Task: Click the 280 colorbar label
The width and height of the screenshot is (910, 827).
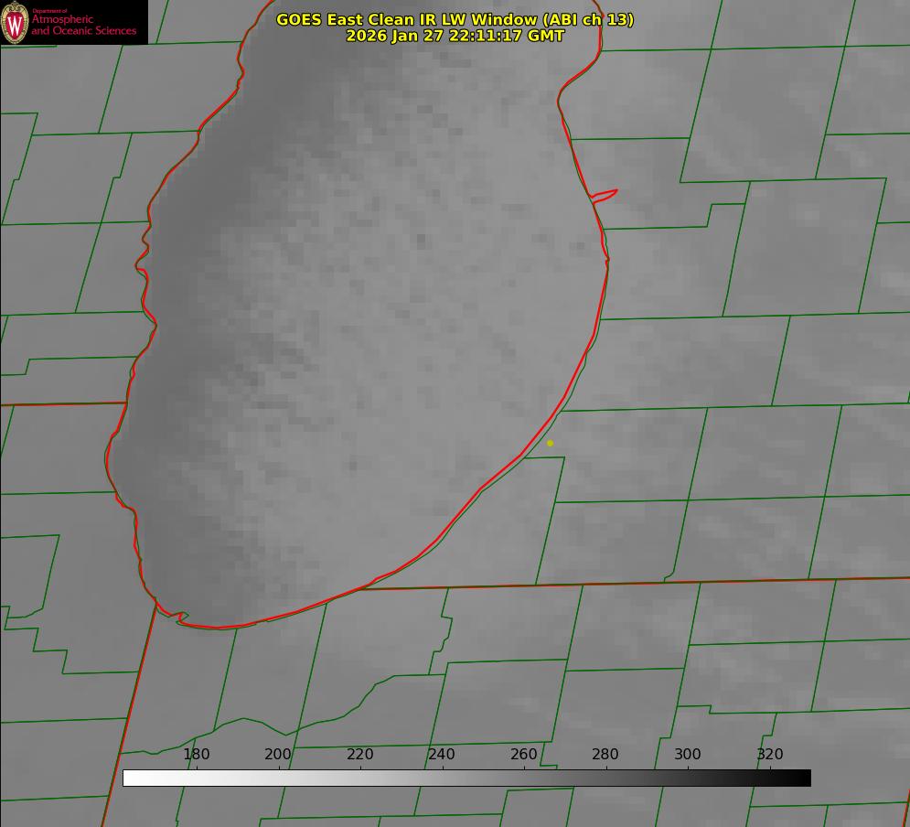Action: [605, 754]
